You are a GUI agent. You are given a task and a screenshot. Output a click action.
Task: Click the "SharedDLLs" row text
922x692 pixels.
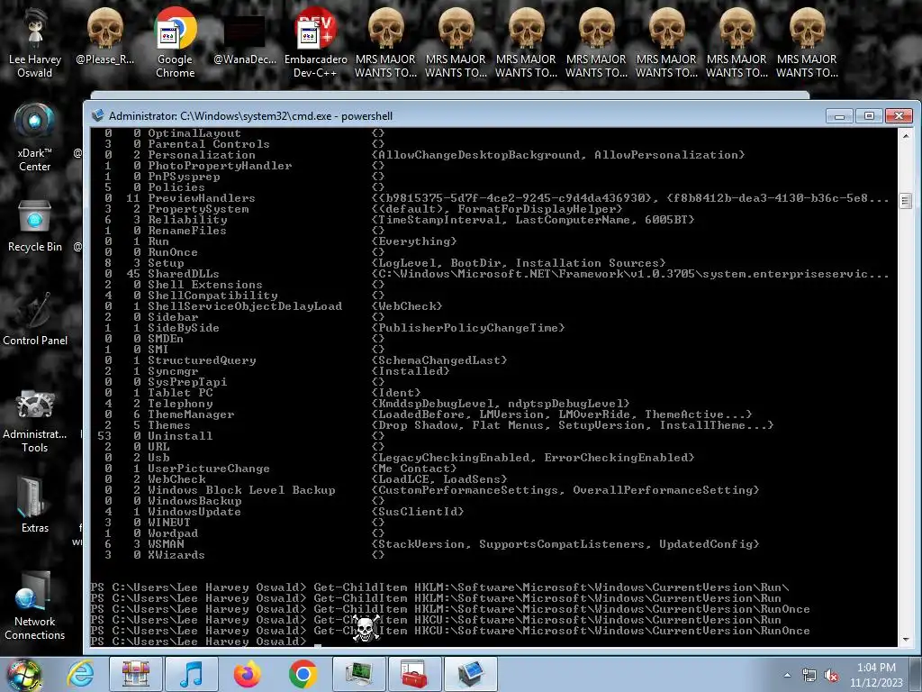(x=184, y=274)
